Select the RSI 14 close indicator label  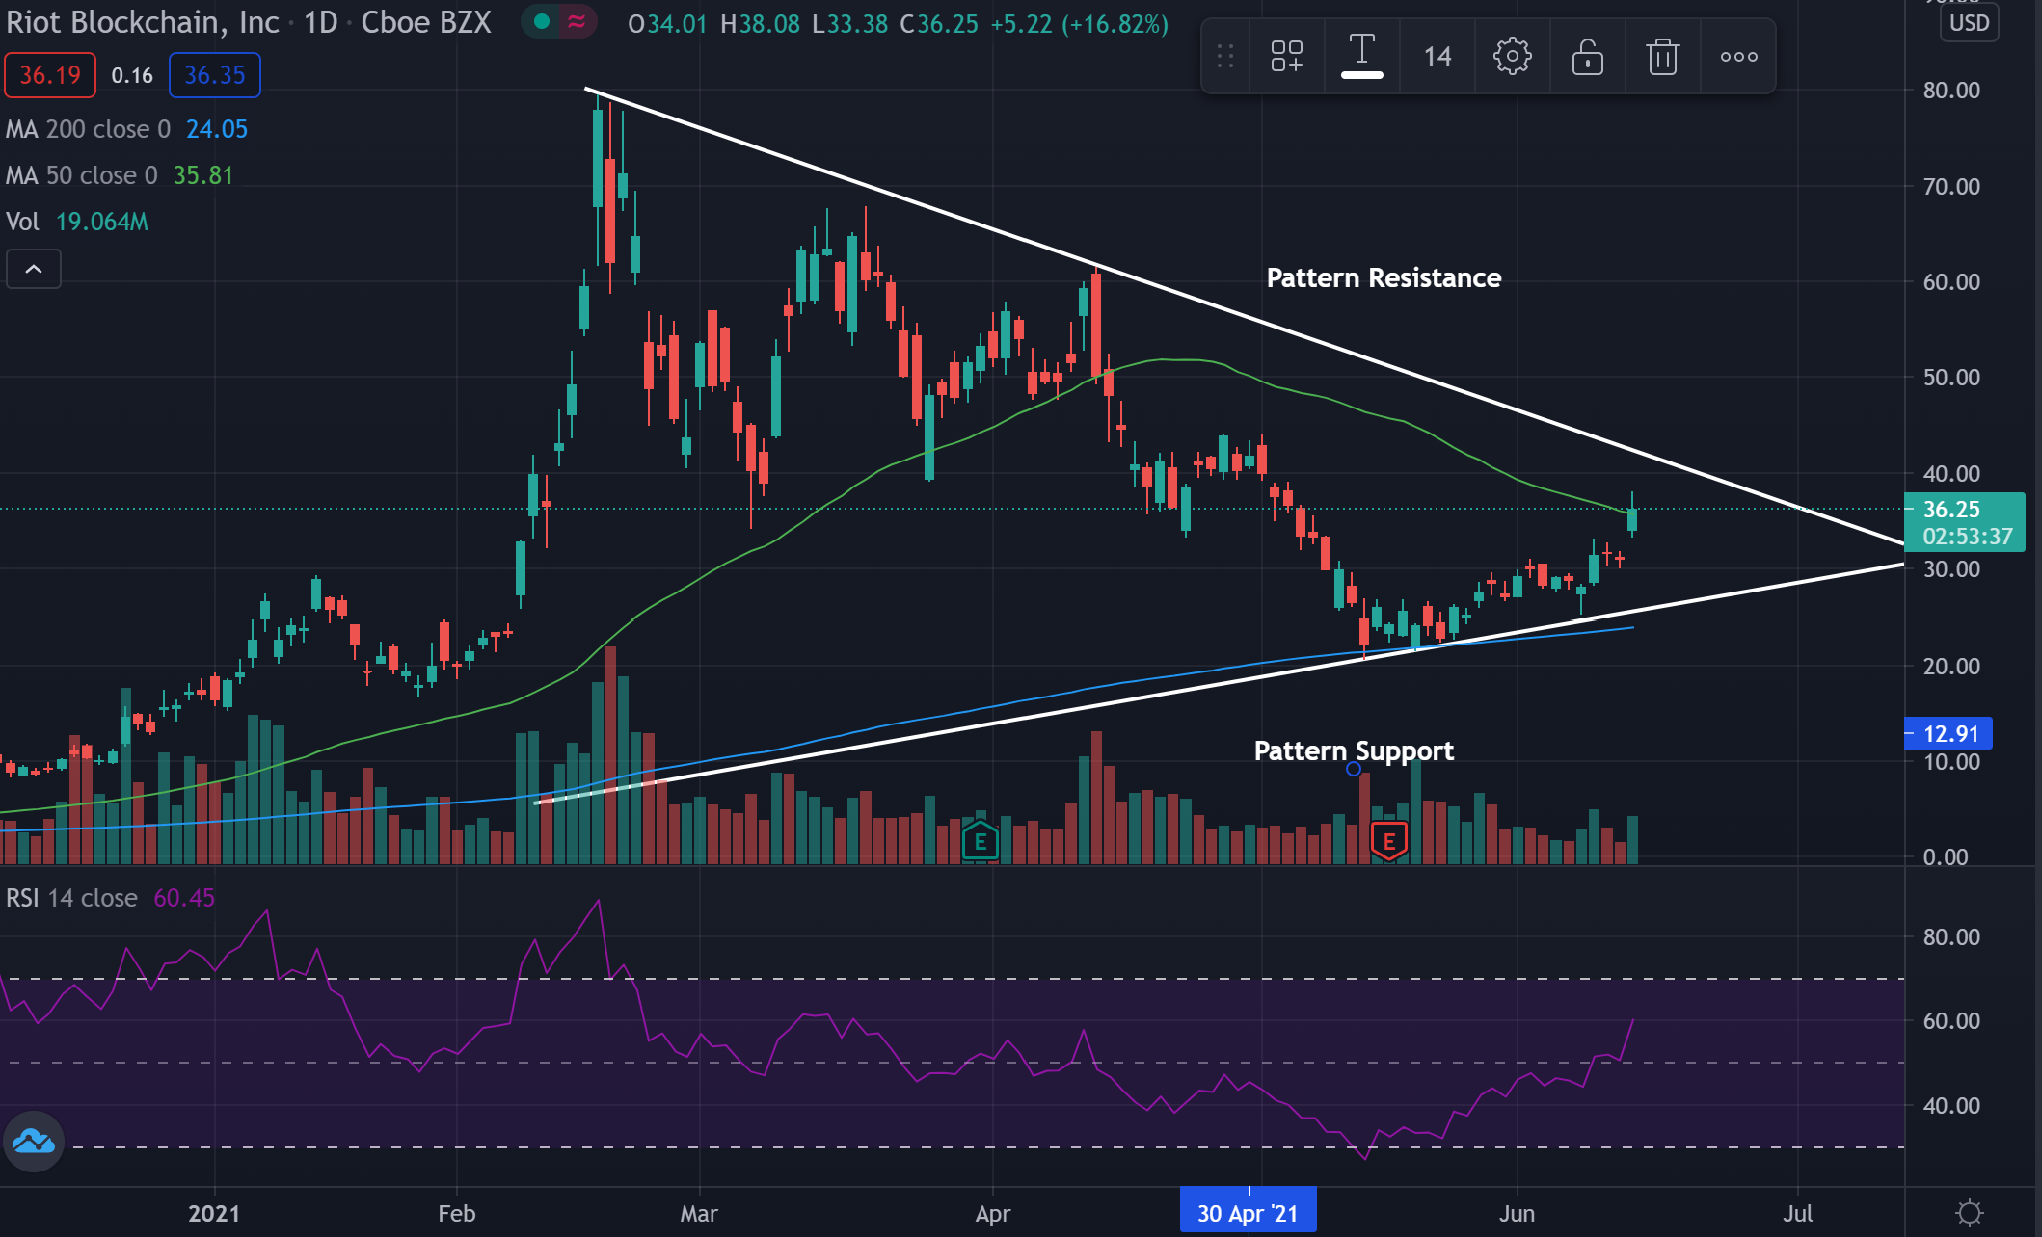click(x=71, y=898)
